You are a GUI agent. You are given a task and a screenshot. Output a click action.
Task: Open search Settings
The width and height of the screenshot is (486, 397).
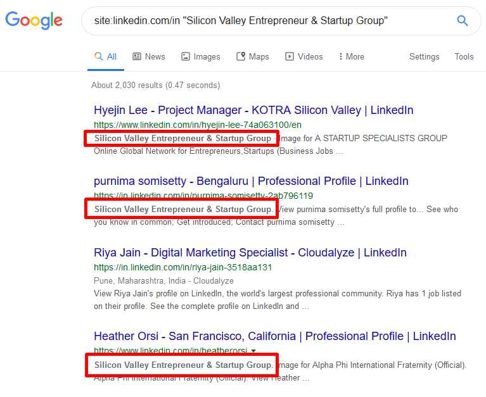tap(425, 57)
